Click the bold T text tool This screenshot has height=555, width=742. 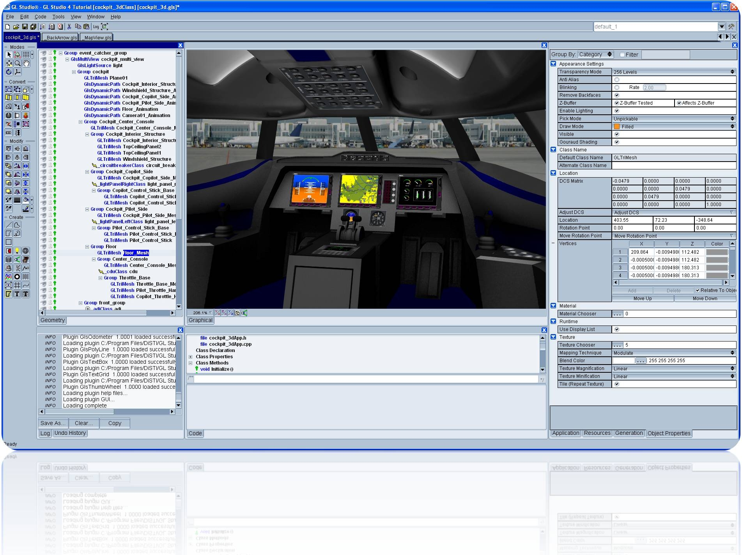(x=17, y=294)
